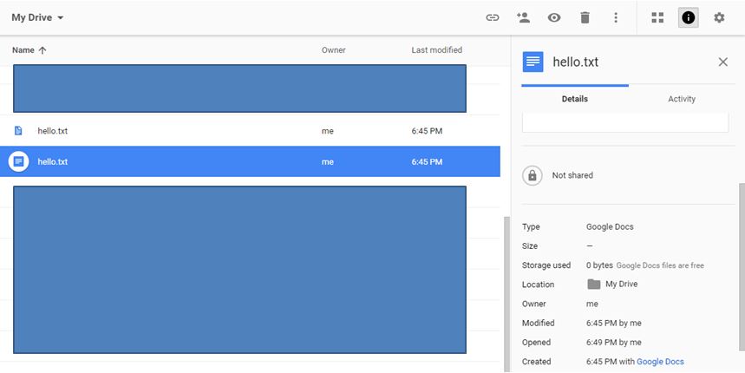Switch to the Activity tab
745x373 pixels.
click(x=682, y=99)
